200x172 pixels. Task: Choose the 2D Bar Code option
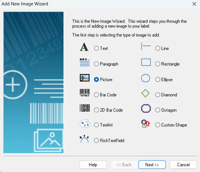[x=96, y=110]
